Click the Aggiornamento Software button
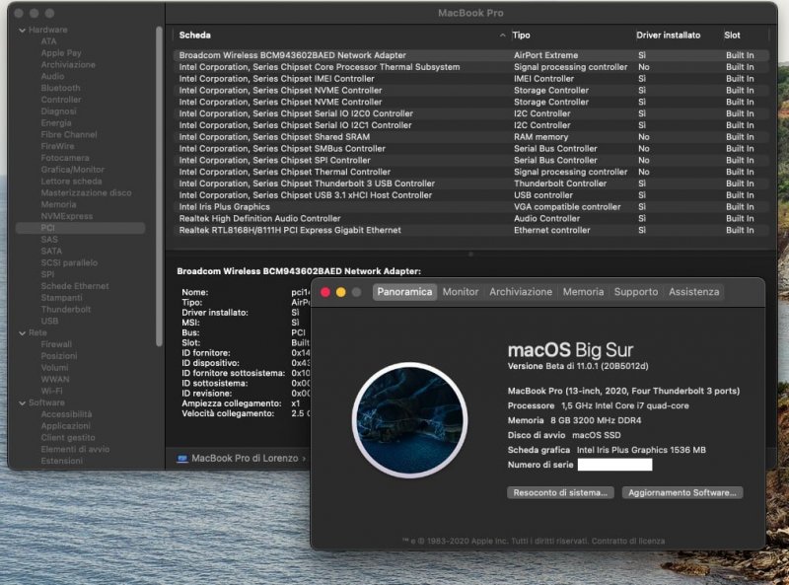The height and width of the screenshot is (585, 789). click(x=681, y=492)
